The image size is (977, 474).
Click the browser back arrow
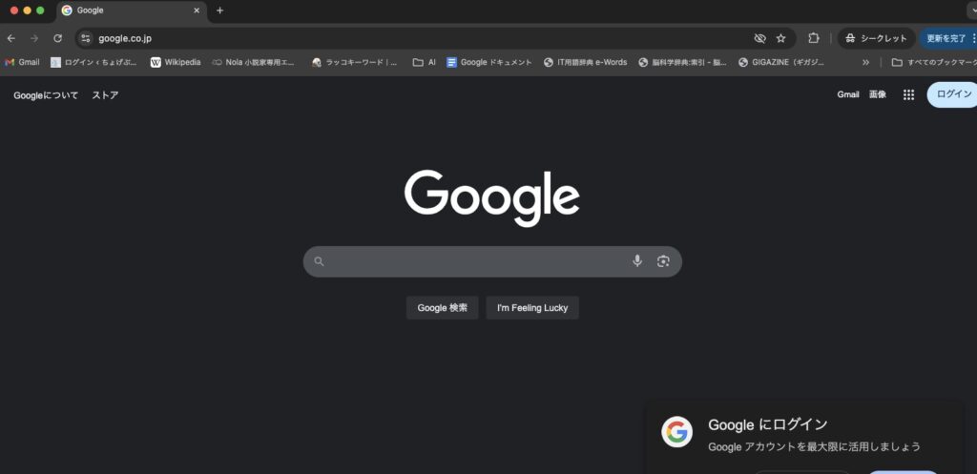pyautogui.click(x=11, y=38)
